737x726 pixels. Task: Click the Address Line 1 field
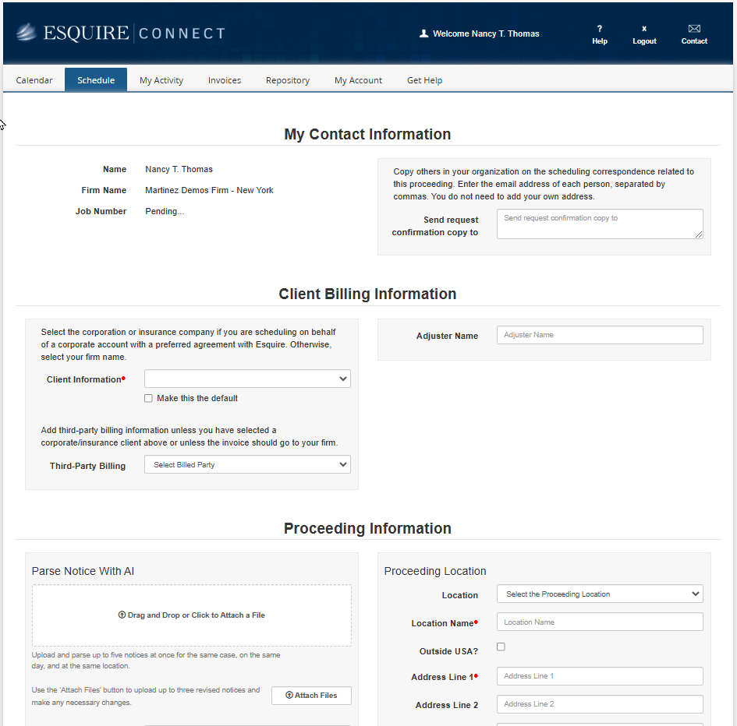pos(600,676)
